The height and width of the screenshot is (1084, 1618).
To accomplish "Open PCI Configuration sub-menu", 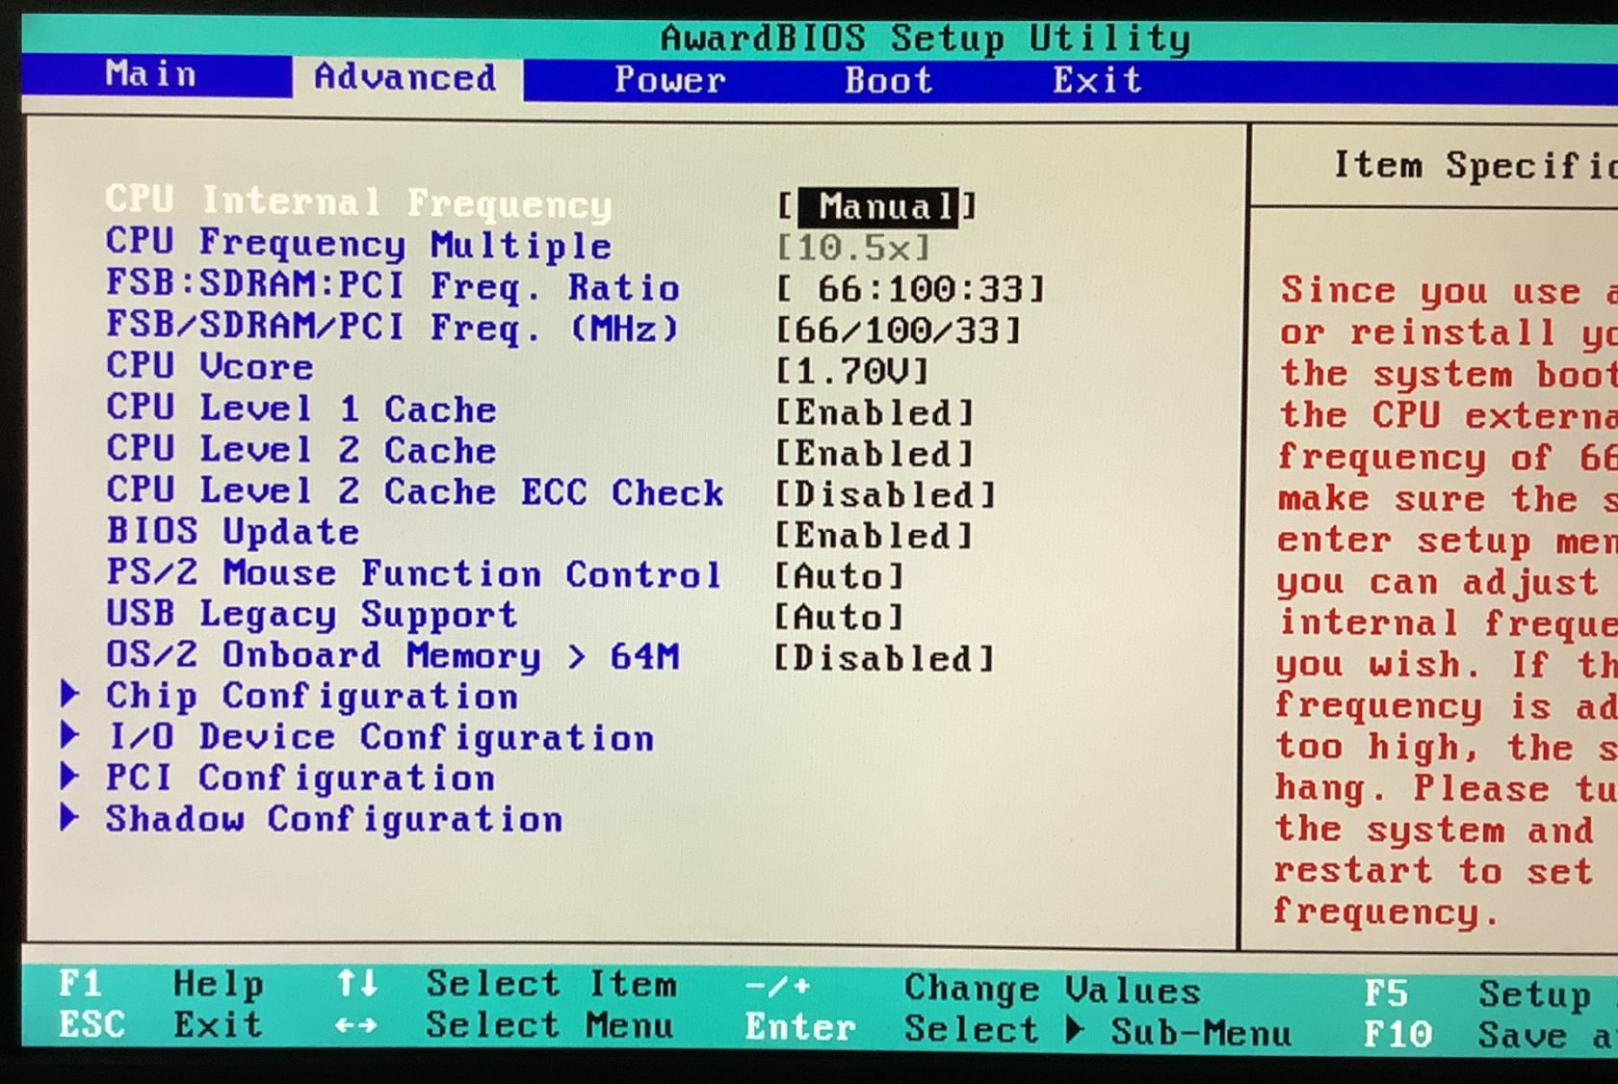I will tap(300, 778).
